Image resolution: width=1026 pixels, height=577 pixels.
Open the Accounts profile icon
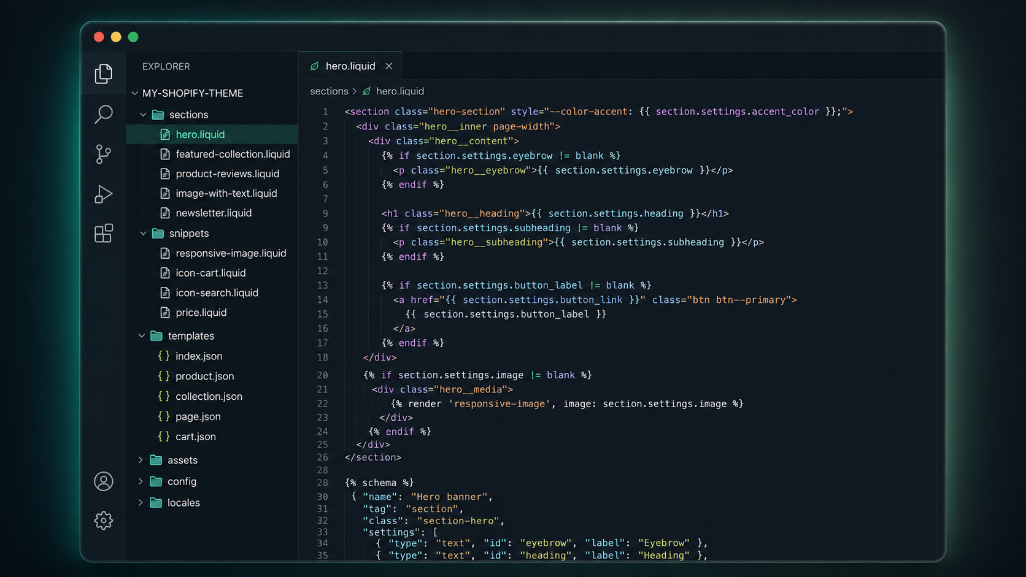[x=103, y=481]
